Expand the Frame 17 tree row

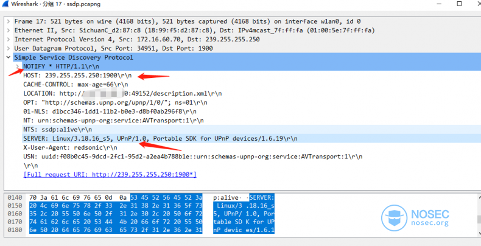[x=9, y=21]
